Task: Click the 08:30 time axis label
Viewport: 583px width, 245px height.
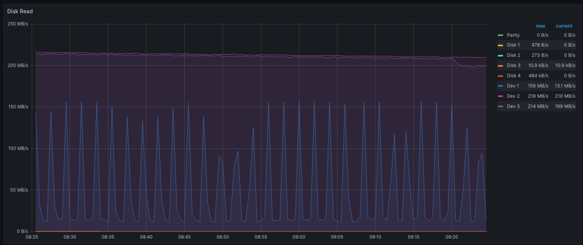Action: (70, 237)
